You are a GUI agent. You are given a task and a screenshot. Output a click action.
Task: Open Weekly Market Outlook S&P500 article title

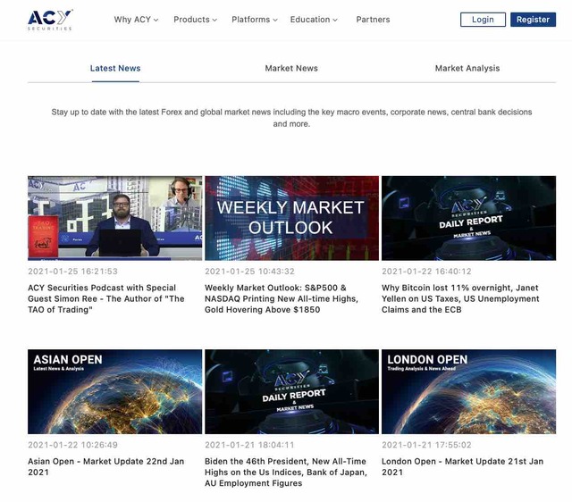click(x=282, y=298)
